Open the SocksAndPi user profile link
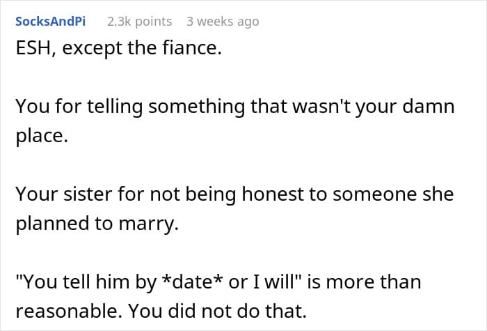This screenshot has width=487, height=331. coord(50,22)
